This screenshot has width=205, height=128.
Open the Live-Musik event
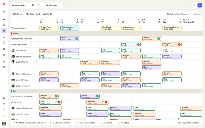click(110, 28)
